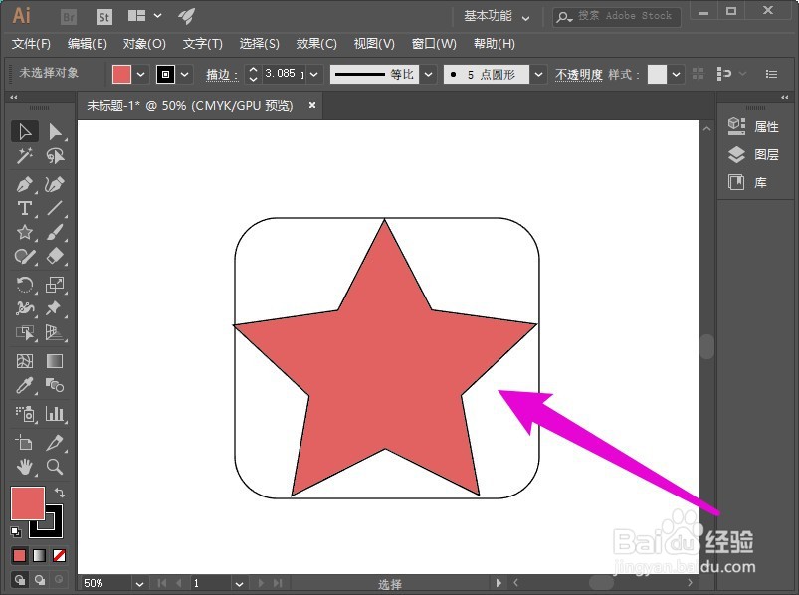Swap fill and stroke colors
Image resolution: width=799 pixels, height=595 pixels.
(59, 493)
